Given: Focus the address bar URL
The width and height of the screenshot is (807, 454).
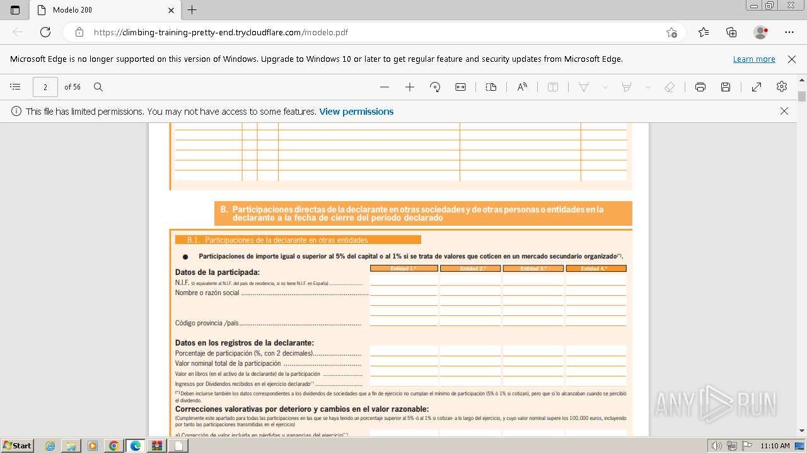Looking at the screenshot, I should (x=221, y=32).
